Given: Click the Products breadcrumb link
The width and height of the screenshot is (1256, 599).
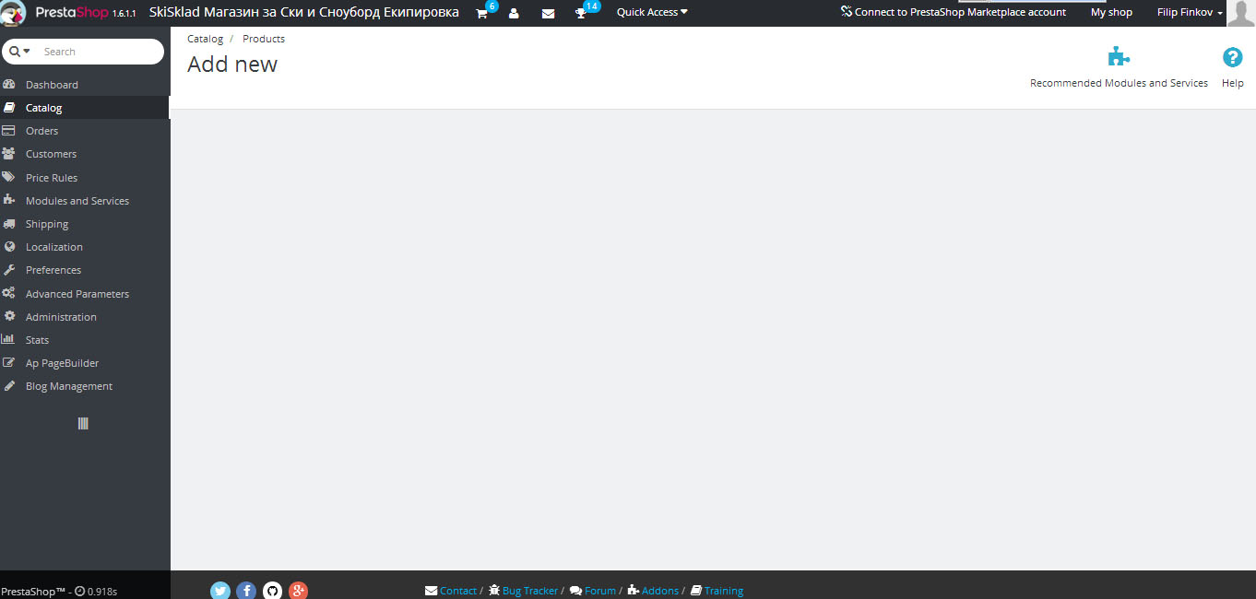Looking at the screenshot, I should click(x=264, y=39).
